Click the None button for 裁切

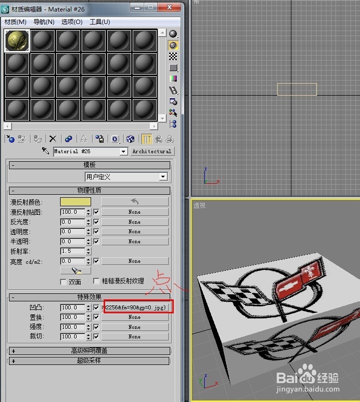coord(135,336)
